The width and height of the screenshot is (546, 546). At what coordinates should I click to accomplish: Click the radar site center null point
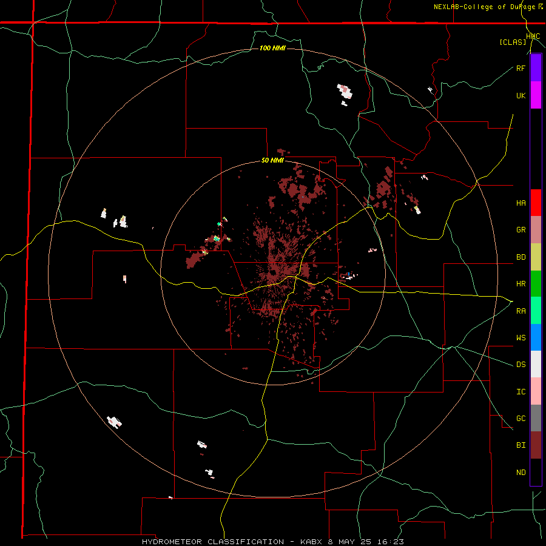coord(274,272)
